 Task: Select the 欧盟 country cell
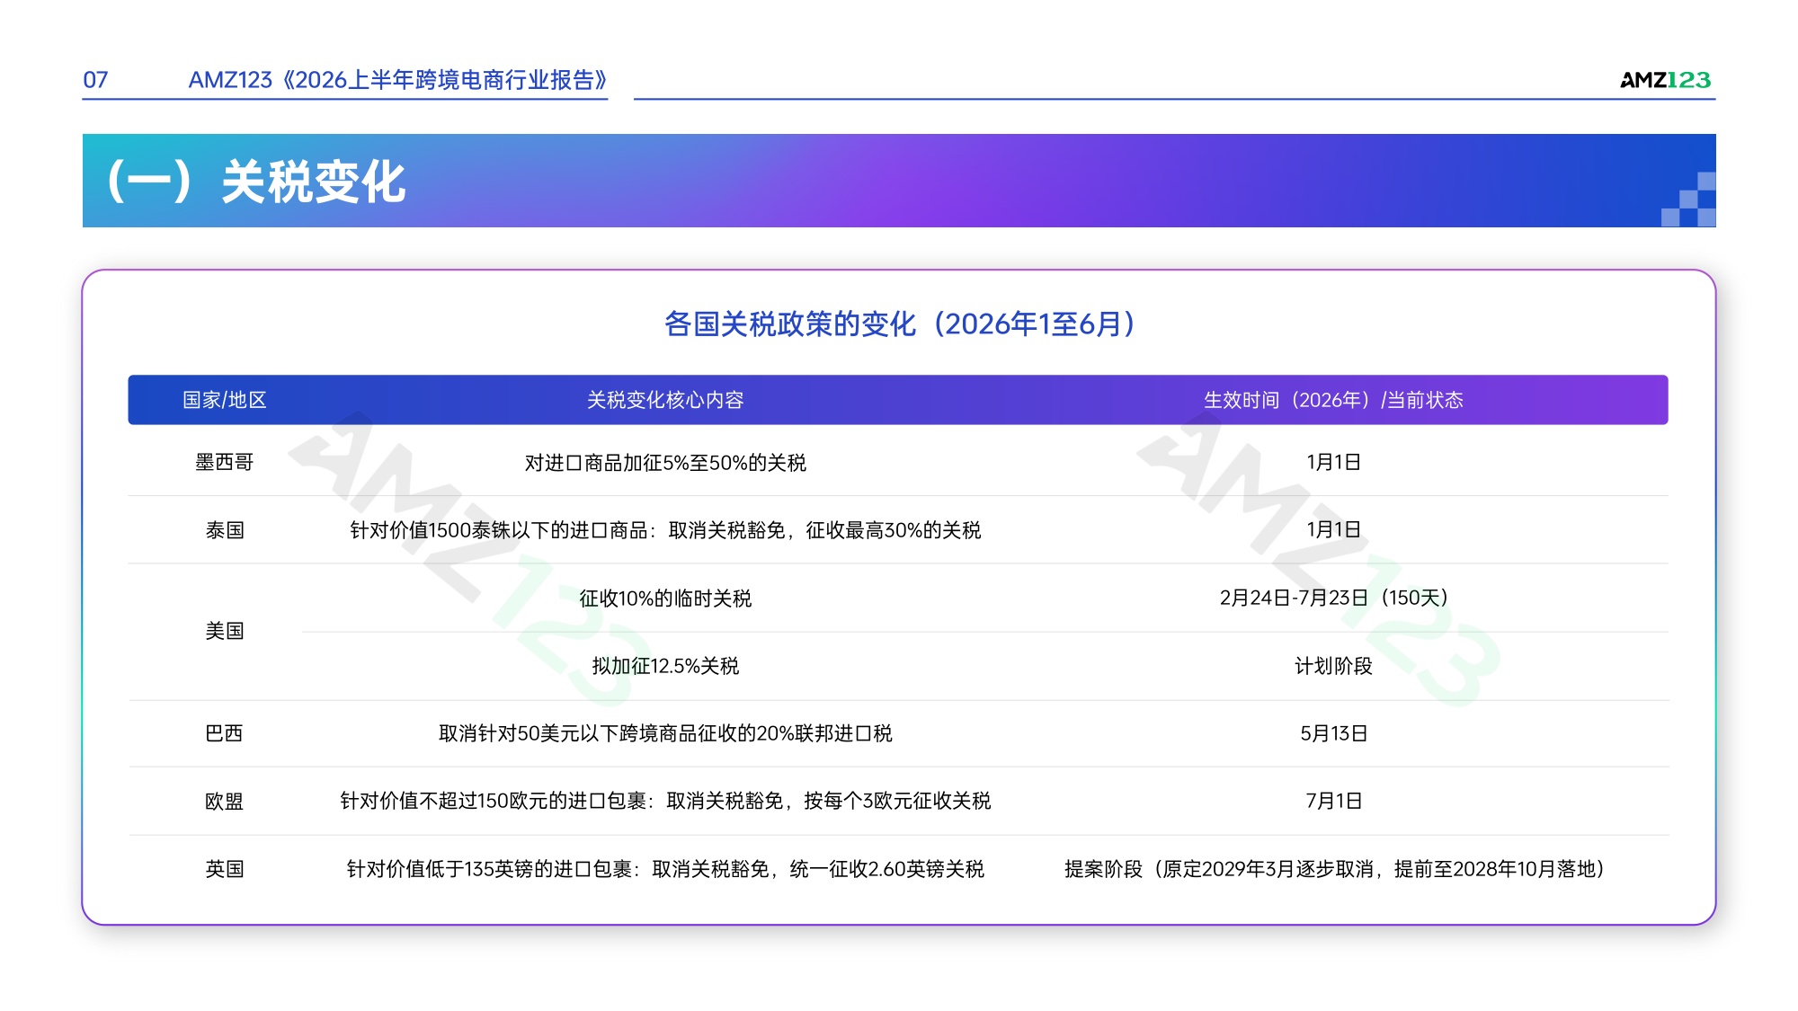click(x=225, y=801)
